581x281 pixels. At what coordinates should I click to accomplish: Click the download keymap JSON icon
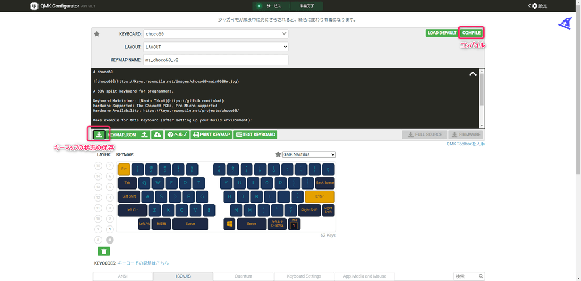pos(99,135)
